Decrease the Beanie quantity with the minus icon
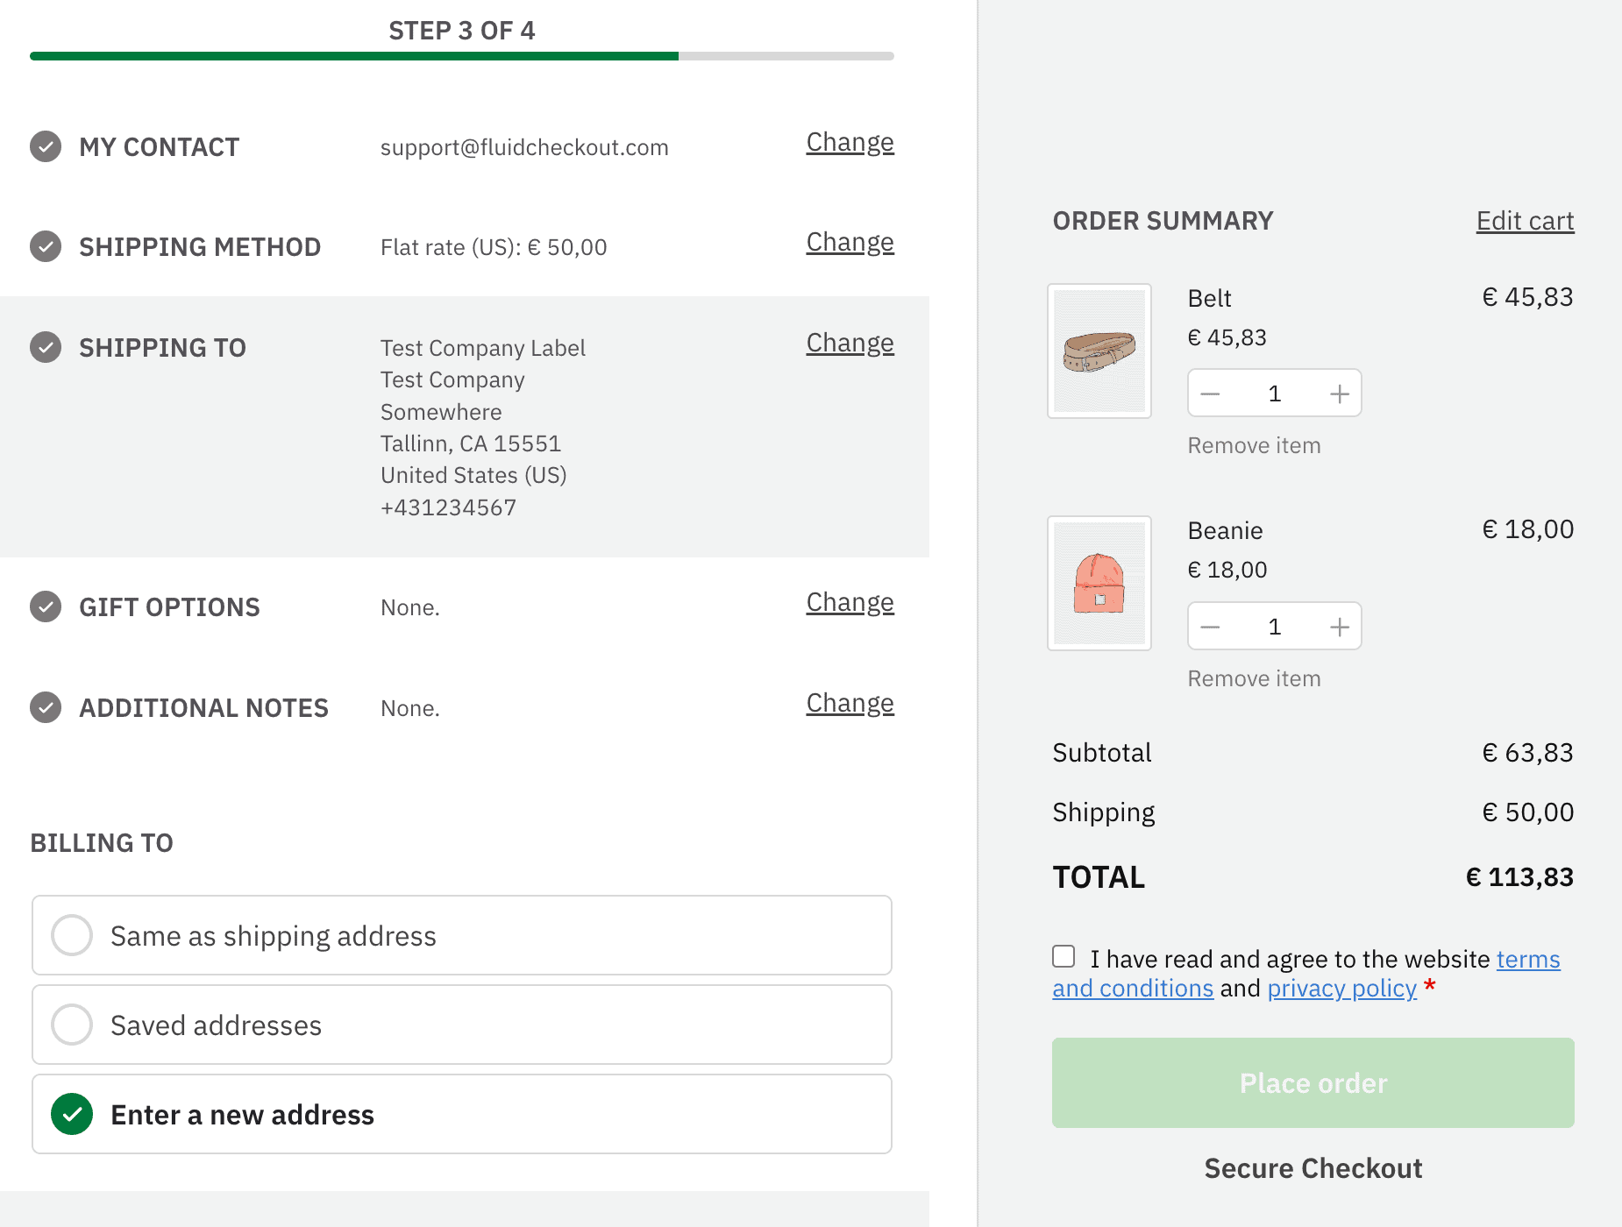 click(1210, 626)
